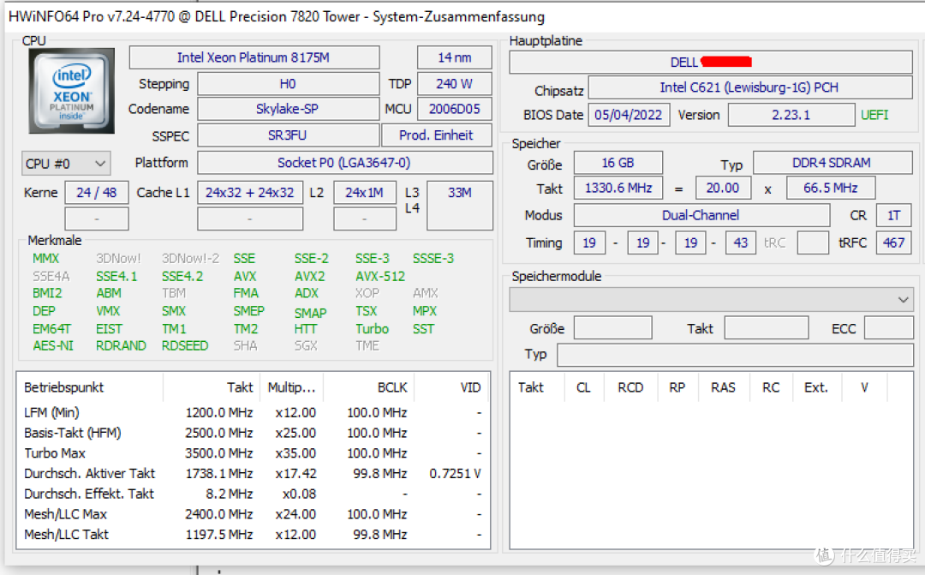The width and height of the screenshot is (925, 575).
Task: Click the SR3FU SSPEC value
Action: click(287, 135)
